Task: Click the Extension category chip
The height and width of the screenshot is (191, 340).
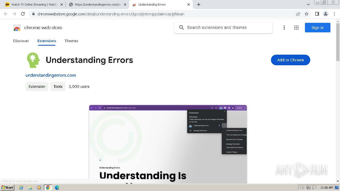Action: pos(37,86)
